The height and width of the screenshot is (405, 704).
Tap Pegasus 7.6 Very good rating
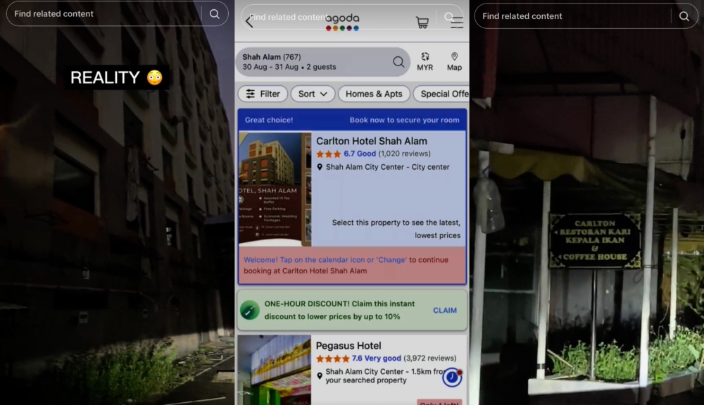click(x=376, y=359)
